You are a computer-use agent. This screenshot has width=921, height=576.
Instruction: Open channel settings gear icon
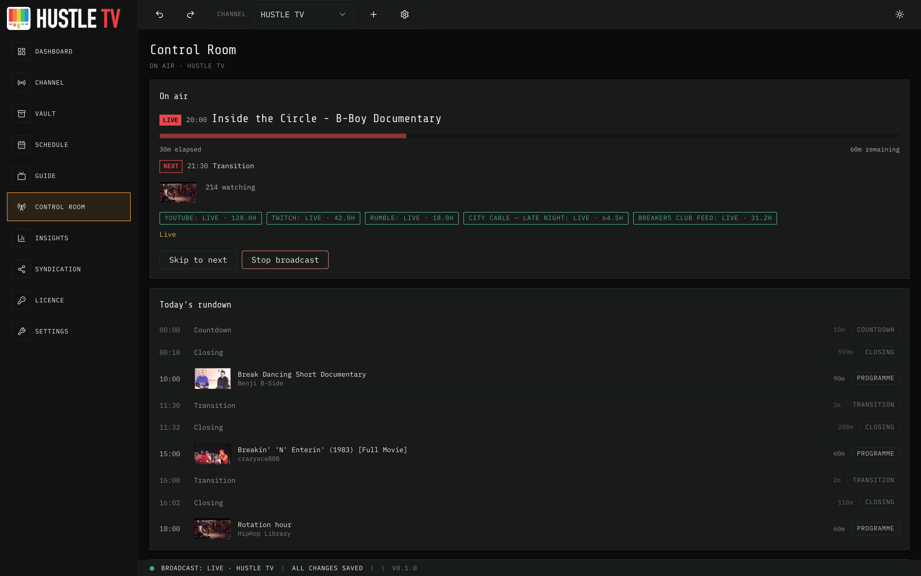tap(405, 14)
